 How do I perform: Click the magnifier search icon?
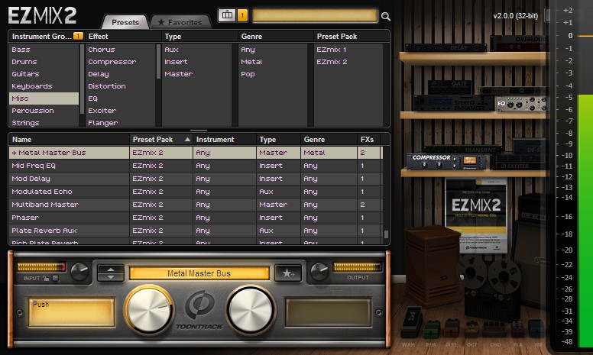[x=385, y=16]
